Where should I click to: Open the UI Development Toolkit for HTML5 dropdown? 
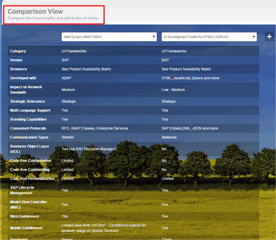point(209,37)
